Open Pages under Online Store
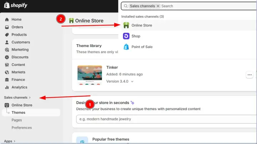 pyautogui.click(x=17, y=120)
